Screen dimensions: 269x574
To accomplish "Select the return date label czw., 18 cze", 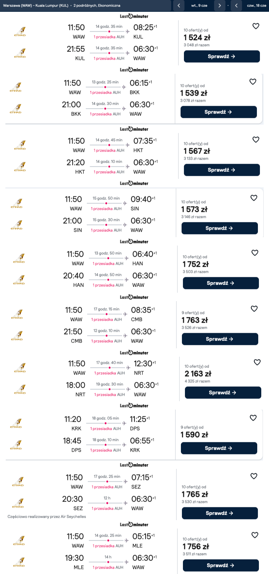I will 256,6.
